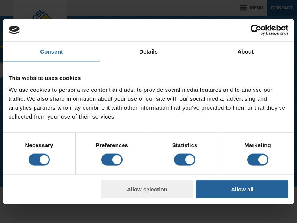The image size is (297, 223).
Task: Click the Cookiebot round logo icon
Action: 14,30
